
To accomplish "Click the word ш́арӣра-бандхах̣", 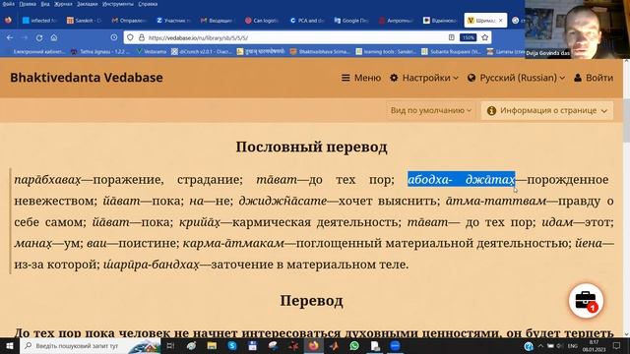I will (x=151, y=265).
